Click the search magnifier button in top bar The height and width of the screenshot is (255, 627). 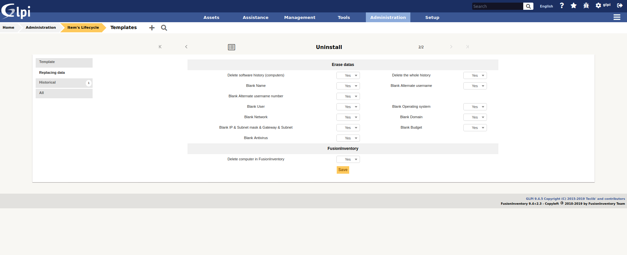coord(528,6)
